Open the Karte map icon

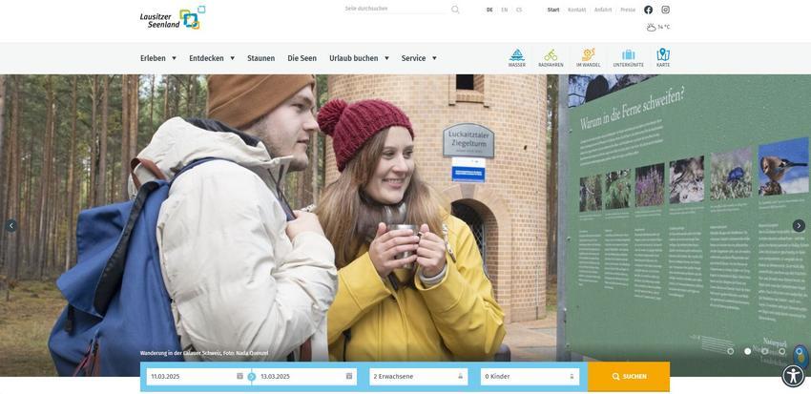click(x=663, y=56)
